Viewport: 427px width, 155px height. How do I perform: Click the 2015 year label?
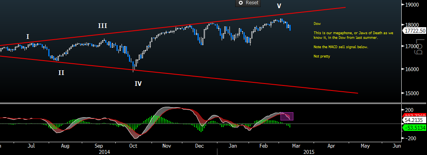[309, 152]
